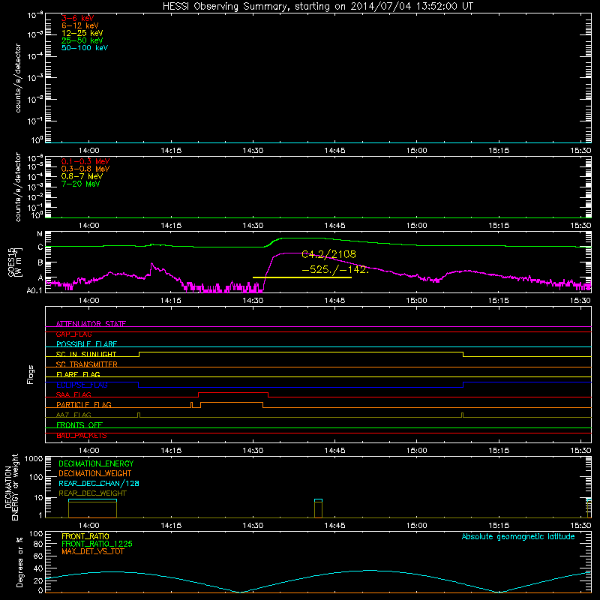Click the 14:15 tick label below decimation panel

[171, 526]
